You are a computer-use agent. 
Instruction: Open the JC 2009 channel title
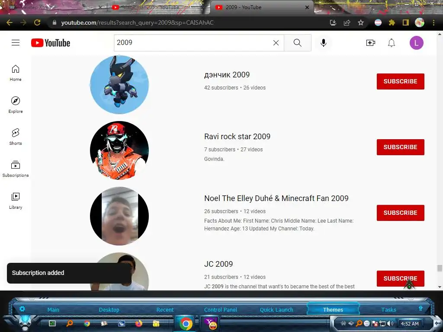pos(218,264)
